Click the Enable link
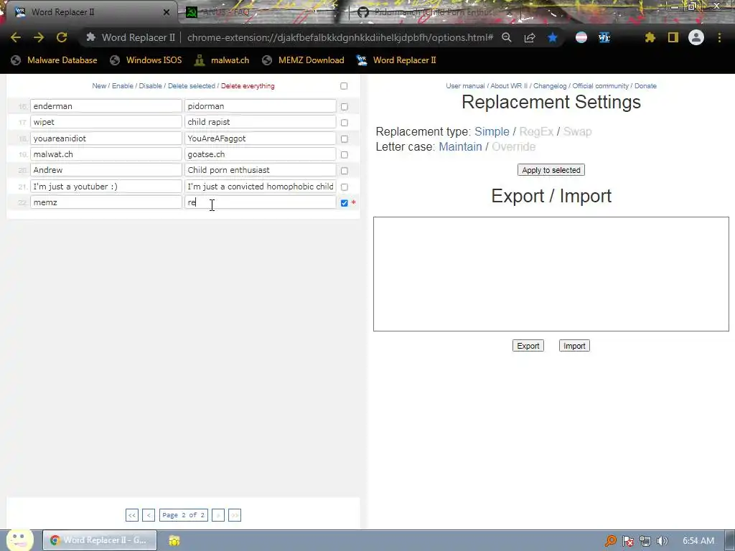This screenshot has width=735, height=551. 122,86
